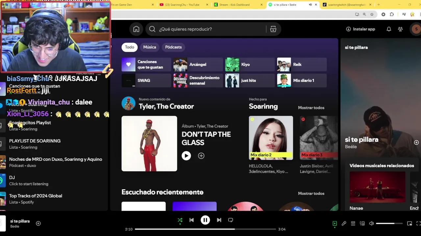Open the Mix diario 1 tile

click(302, 81)
